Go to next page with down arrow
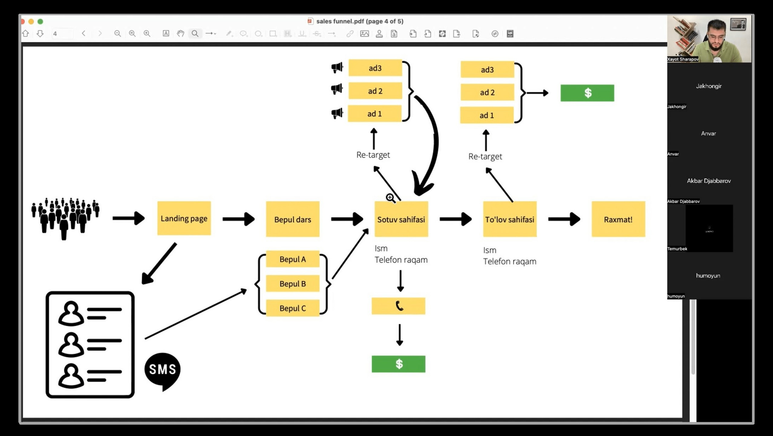This screenshot has height=436, width=773. point(40,34)
